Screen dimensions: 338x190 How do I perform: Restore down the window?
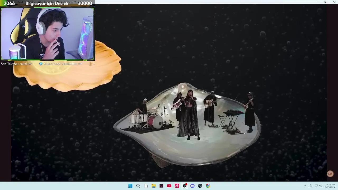tap(325, 2)
